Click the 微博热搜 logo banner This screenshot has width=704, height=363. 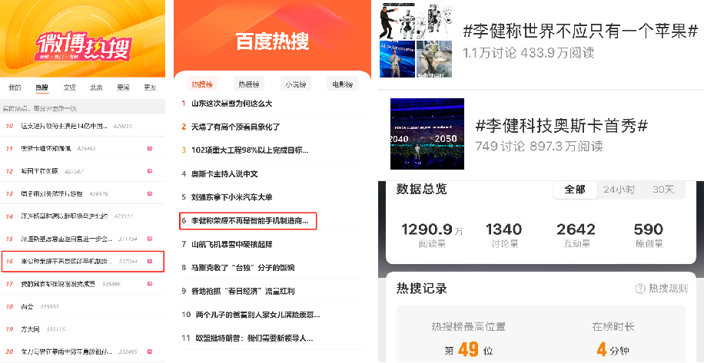click(84, 46)
